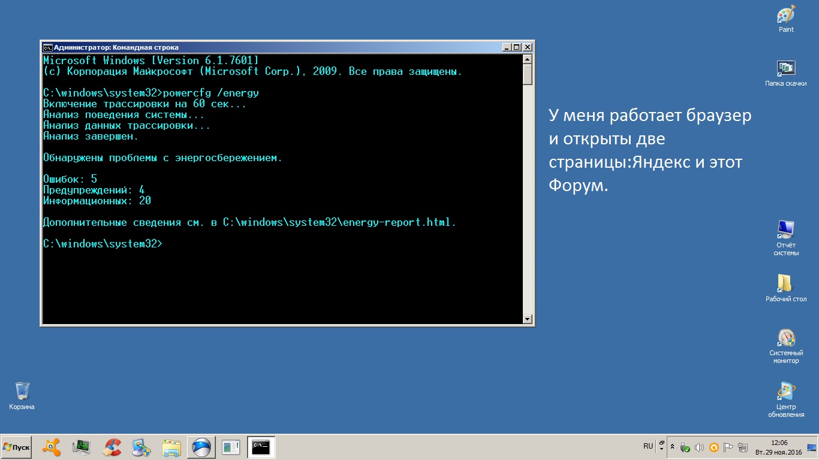Image resolution: width=819 pixels, height=460 pixels.
Task: Click the Пуск start button
Action: point(17,447)
